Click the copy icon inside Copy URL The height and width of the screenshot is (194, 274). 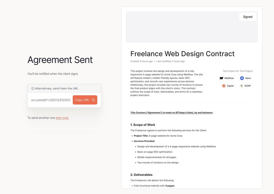coord(93,100)
